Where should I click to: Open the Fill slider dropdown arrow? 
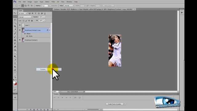(44, 21)
